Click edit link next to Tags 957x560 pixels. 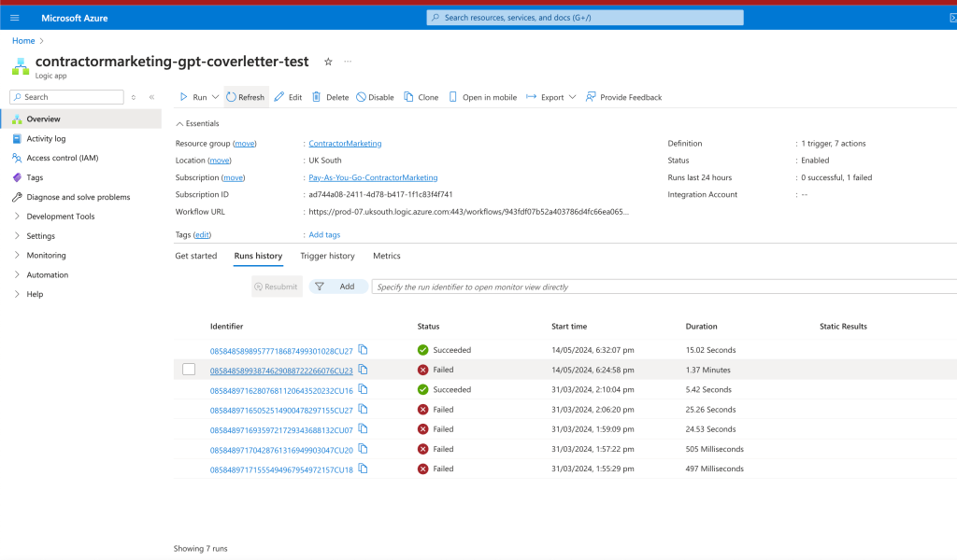click(202, 234)
